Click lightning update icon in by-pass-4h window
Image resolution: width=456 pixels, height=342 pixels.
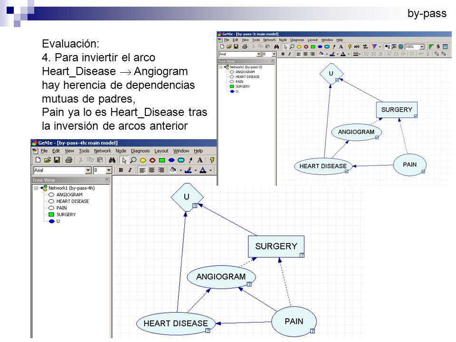[x=212, y=160]
